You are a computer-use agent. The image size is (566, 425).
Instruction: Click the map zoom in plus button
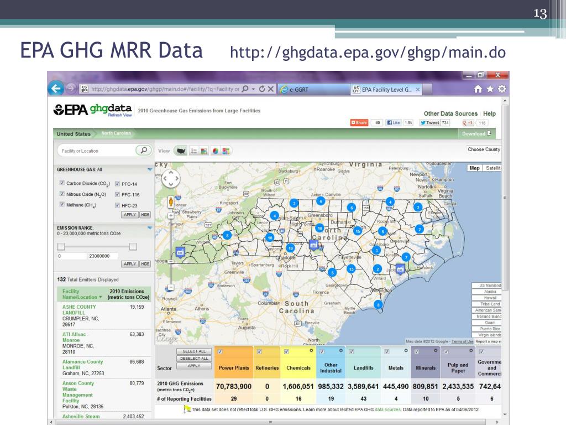[x=171, y=216]
